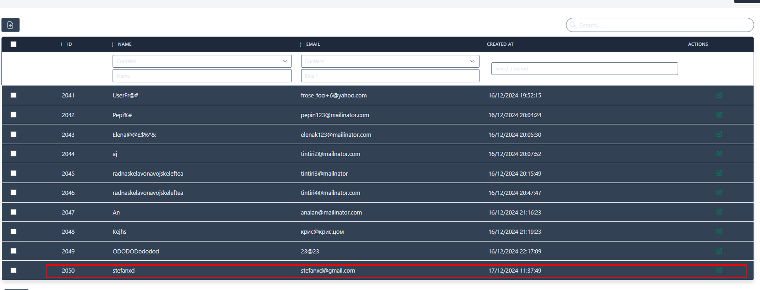
Task: Open the Select a period picker
Action: [x=584, y=69]
